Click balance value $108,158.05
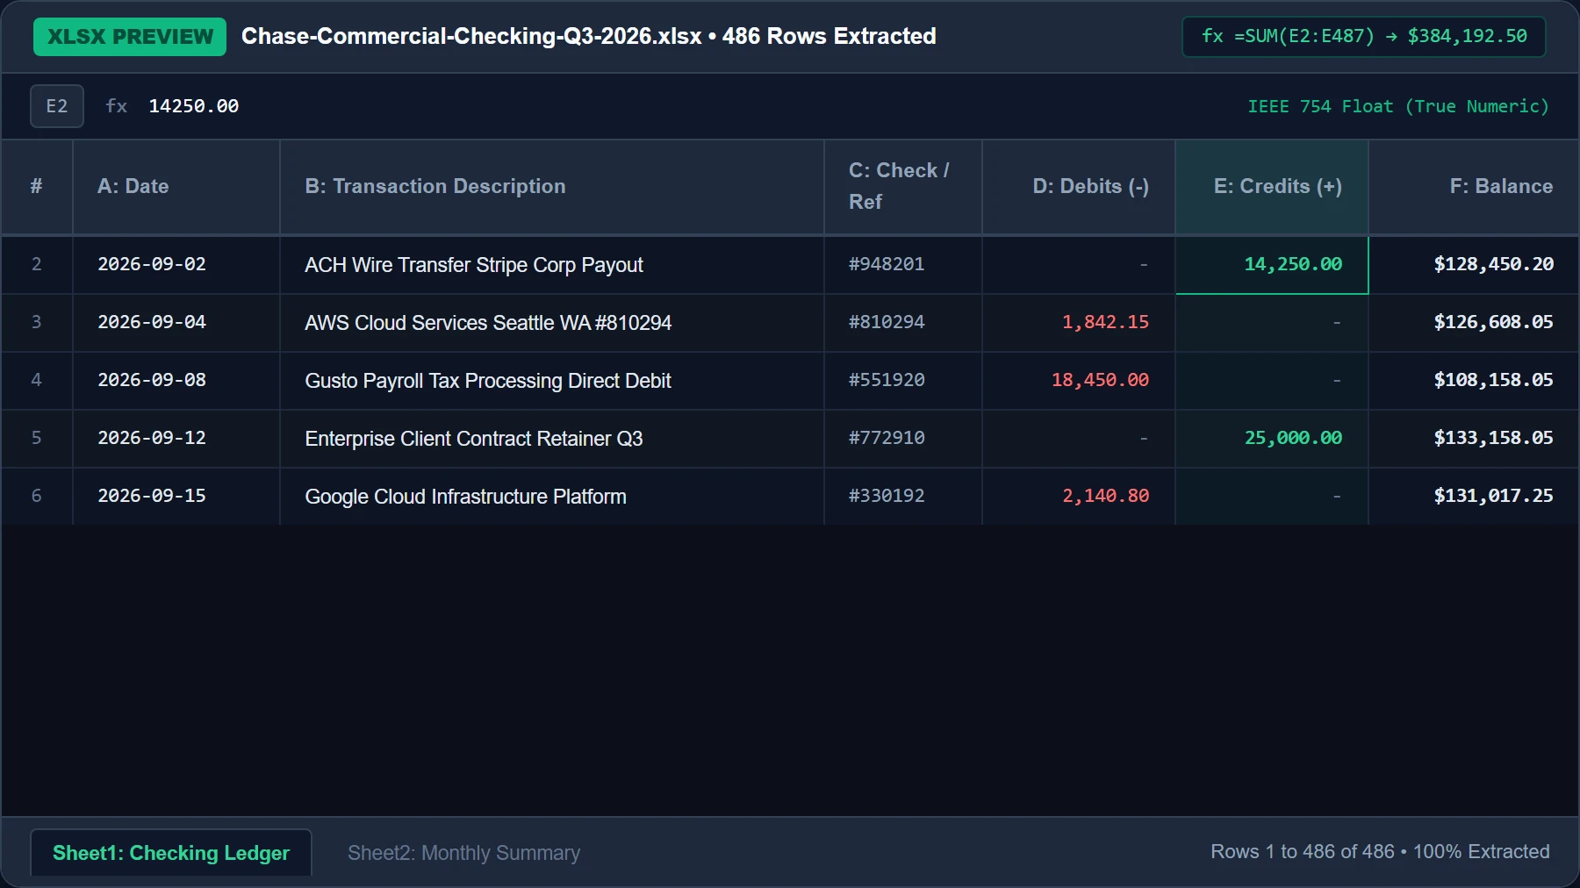Image resolution: width=1580 pixels, height=888 pixels. [x=1493, y=380]
